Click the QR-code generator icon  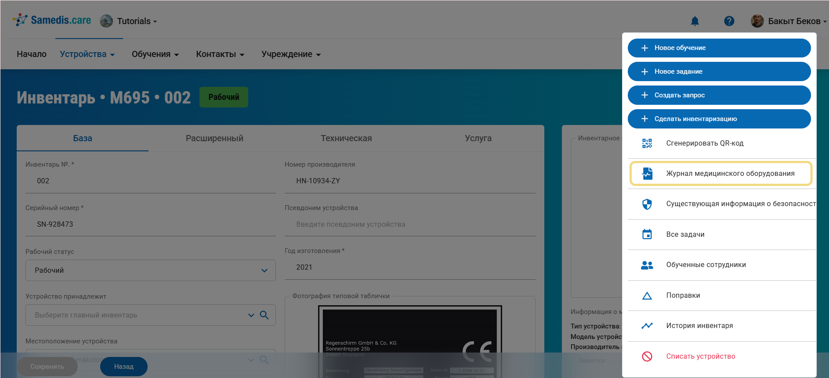point(647,143)
